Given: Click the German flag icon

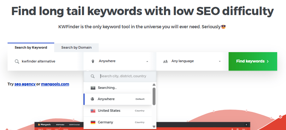Looking at the screenshot, I should 93,122.
